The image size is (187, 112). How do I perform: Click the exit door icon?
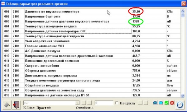[16, 105]
